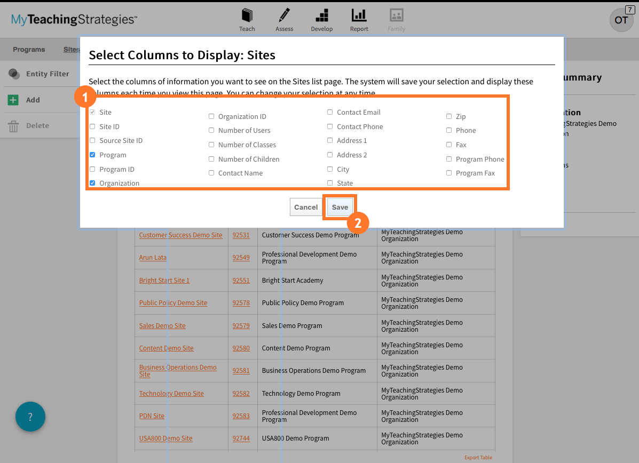Uncheck the Organization column checkbox

coord(92,183)
